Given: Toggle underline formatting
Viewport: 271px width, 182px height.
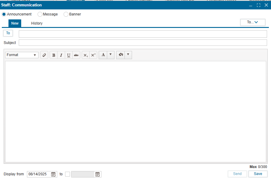Looking at the screenshot, I should tap(69, 55).
